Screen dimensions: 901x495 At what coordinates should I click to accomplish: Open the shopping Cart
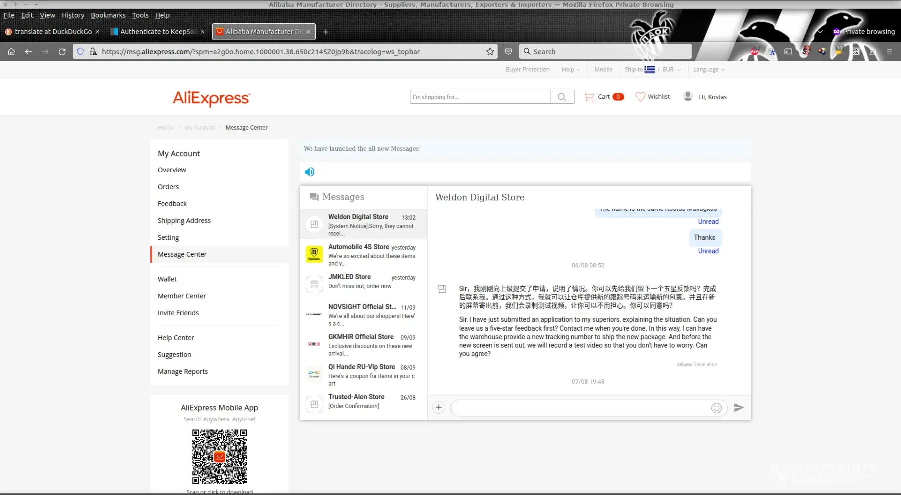pyautogui.click(x=604, y=97)
